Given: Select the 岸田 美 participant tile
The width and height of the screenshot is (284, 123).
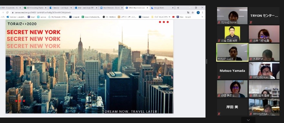Looking at the screenshot, I should [232, 107].
